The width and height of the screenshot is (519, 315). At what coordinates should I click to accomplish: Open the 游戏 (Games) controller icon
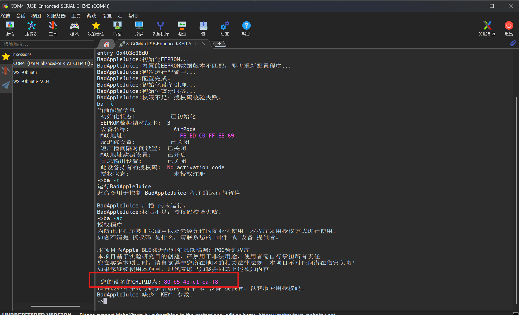click(74, 28)
